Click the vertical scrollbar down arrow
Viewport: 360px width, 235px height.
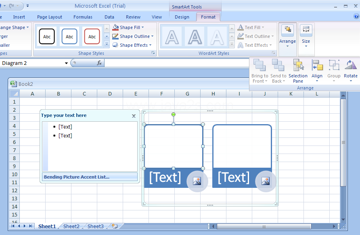pos(343,220)
